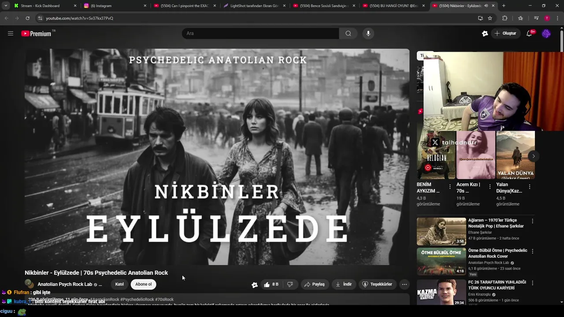
Task: Open FC 26 Kazma Kariyeri thumbnail
Action: (441, 292)
